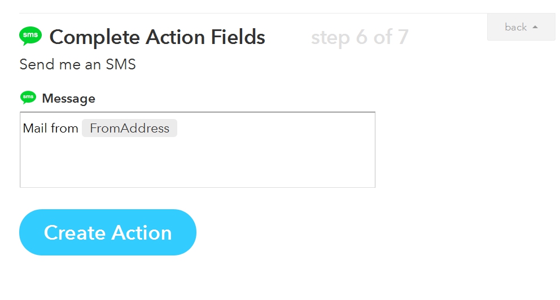Click the "Complete Action Fields" heading
560x300 pixels.
[x=157, y=37]
